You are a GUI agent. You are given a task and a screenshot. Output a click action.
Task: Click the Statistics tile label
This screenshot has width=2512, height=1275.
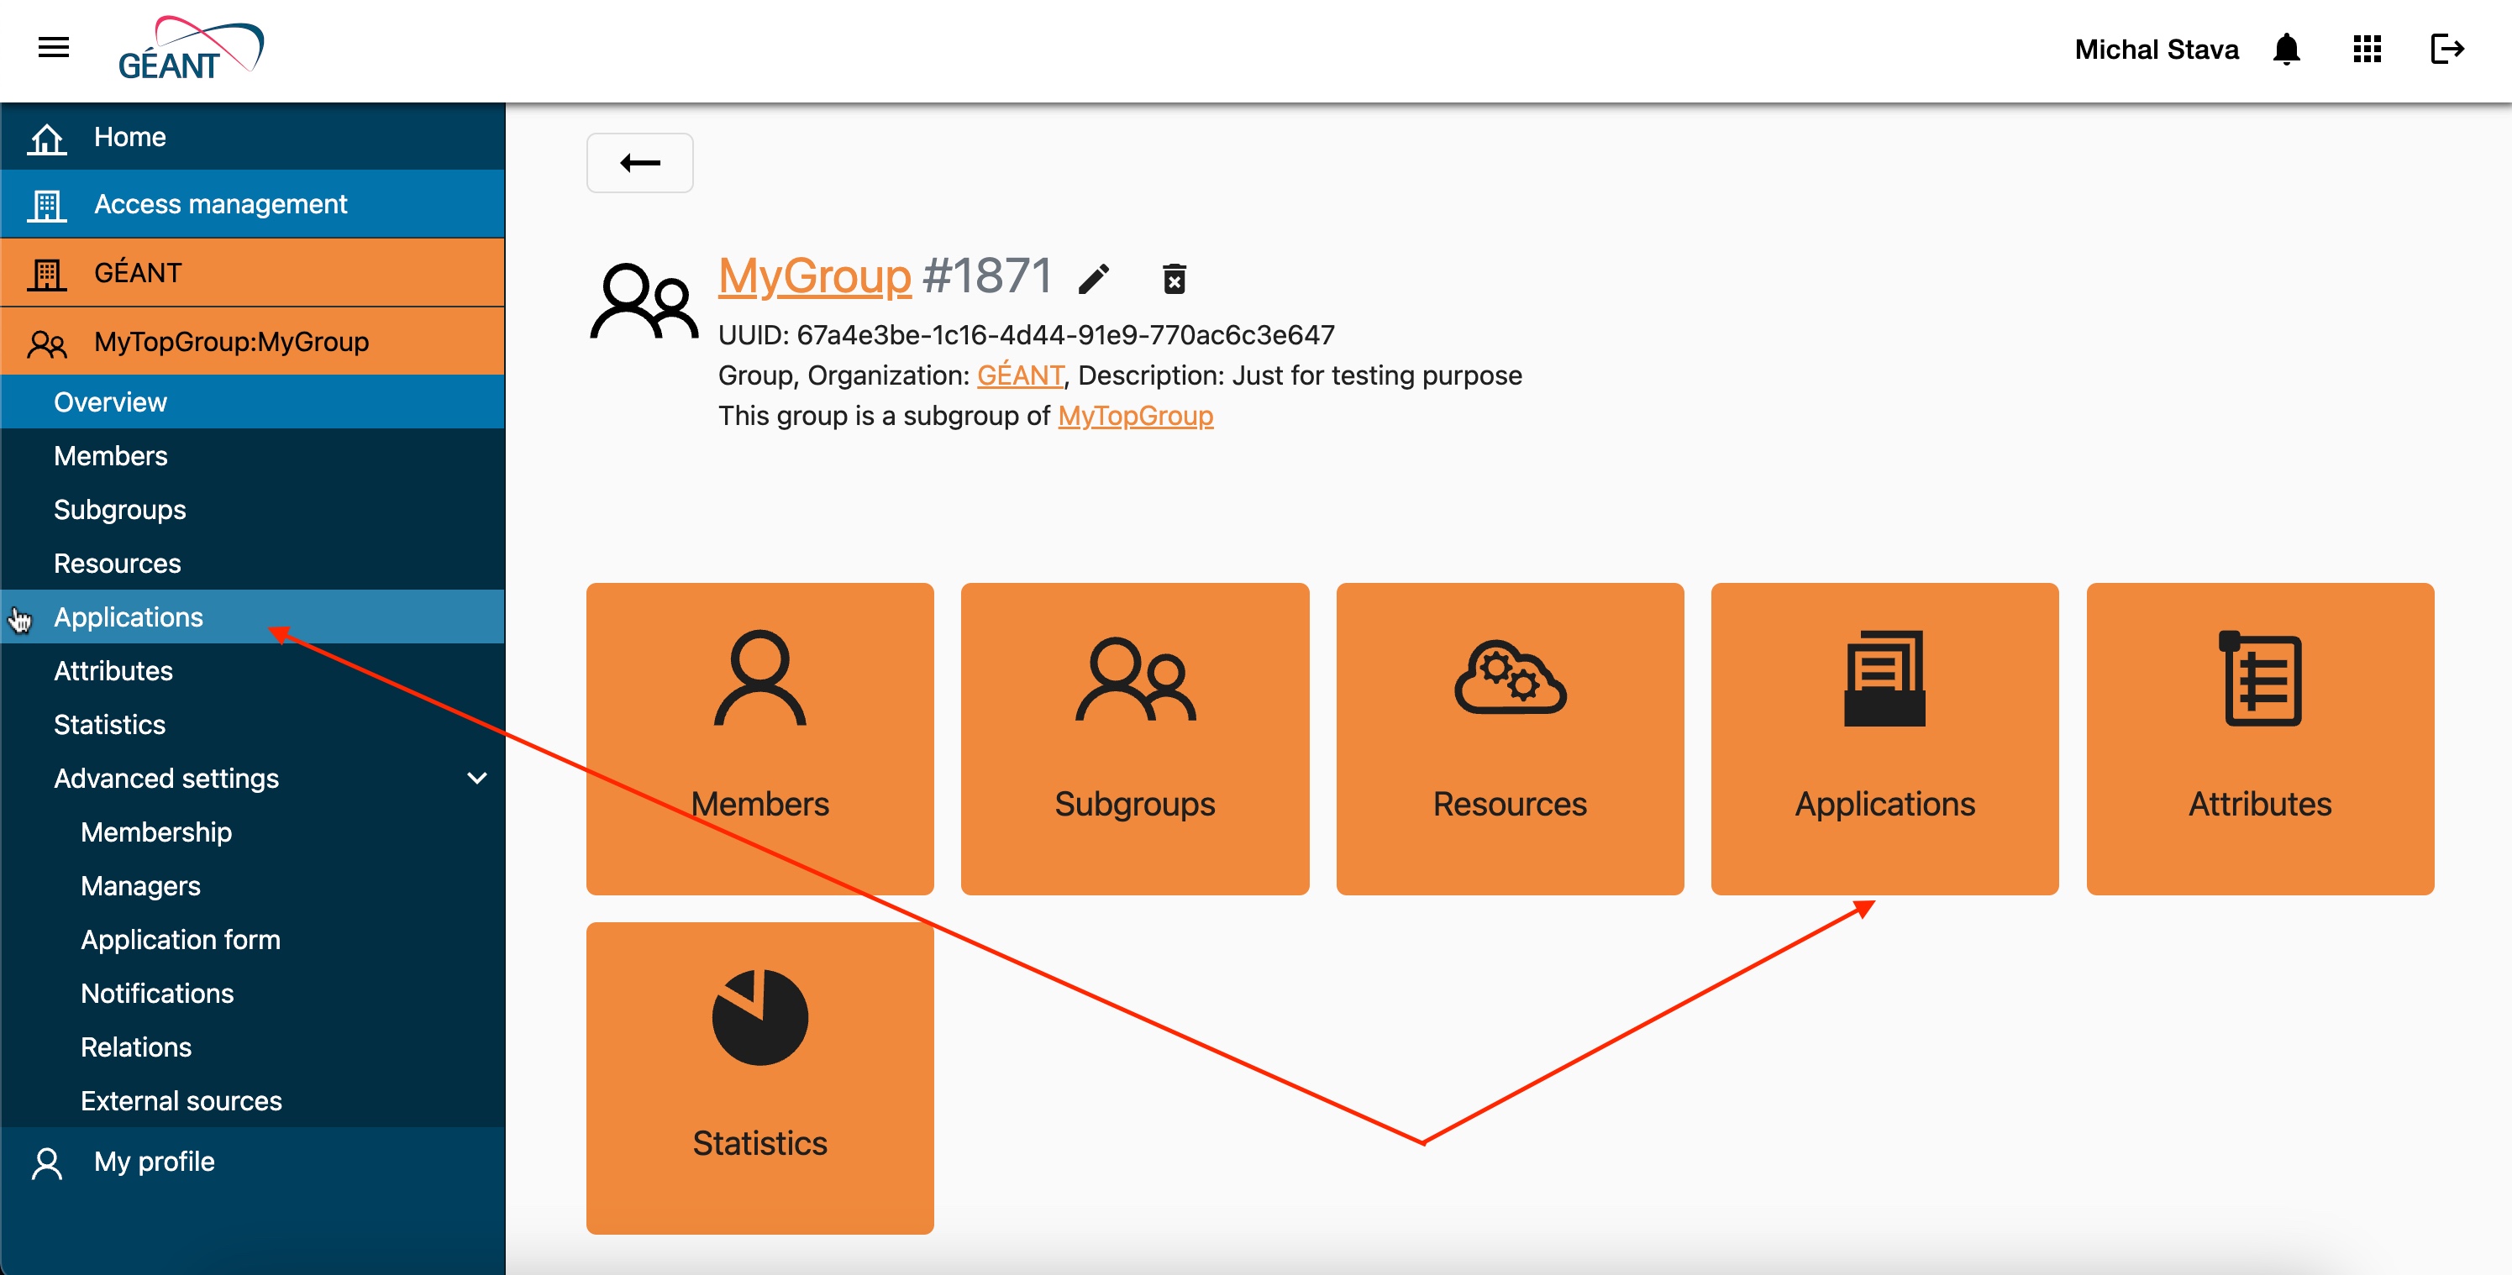759,1142
